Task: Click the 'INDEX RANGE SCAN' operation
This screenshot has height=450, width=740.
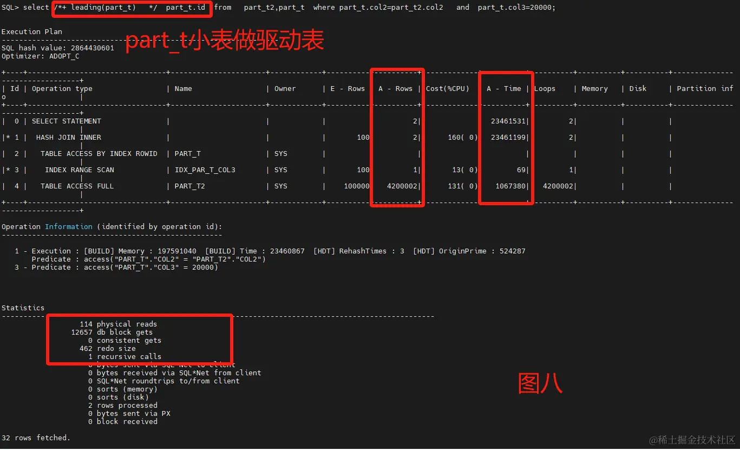Action: tap(80, 170)
